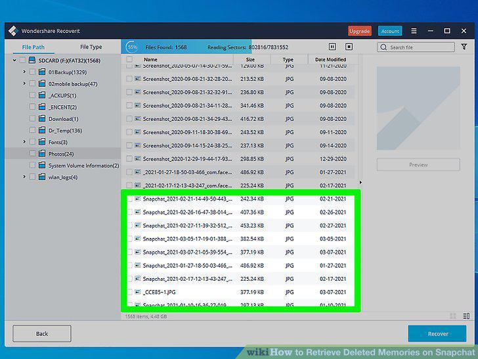Viewport: 478px width, 359px height.
Task: Click image icon of Screenshot_2020-12-29 file
Action: [x=138, y=158]
